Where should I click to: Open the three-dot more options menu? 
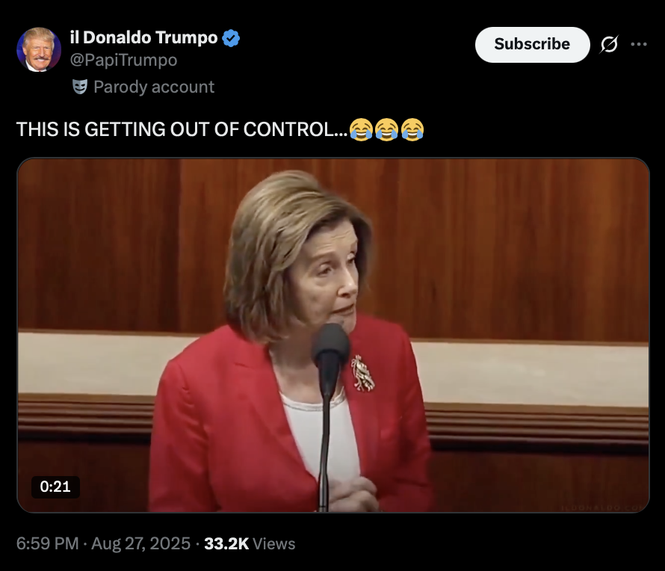639,44
